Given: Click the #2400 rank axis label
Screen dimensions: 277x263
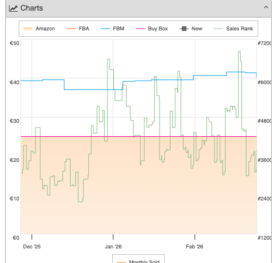Looking at the screenshot, I should [264, 199].
